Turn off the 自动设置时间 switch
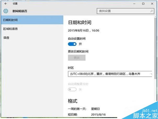 click(x=72, y=44)
